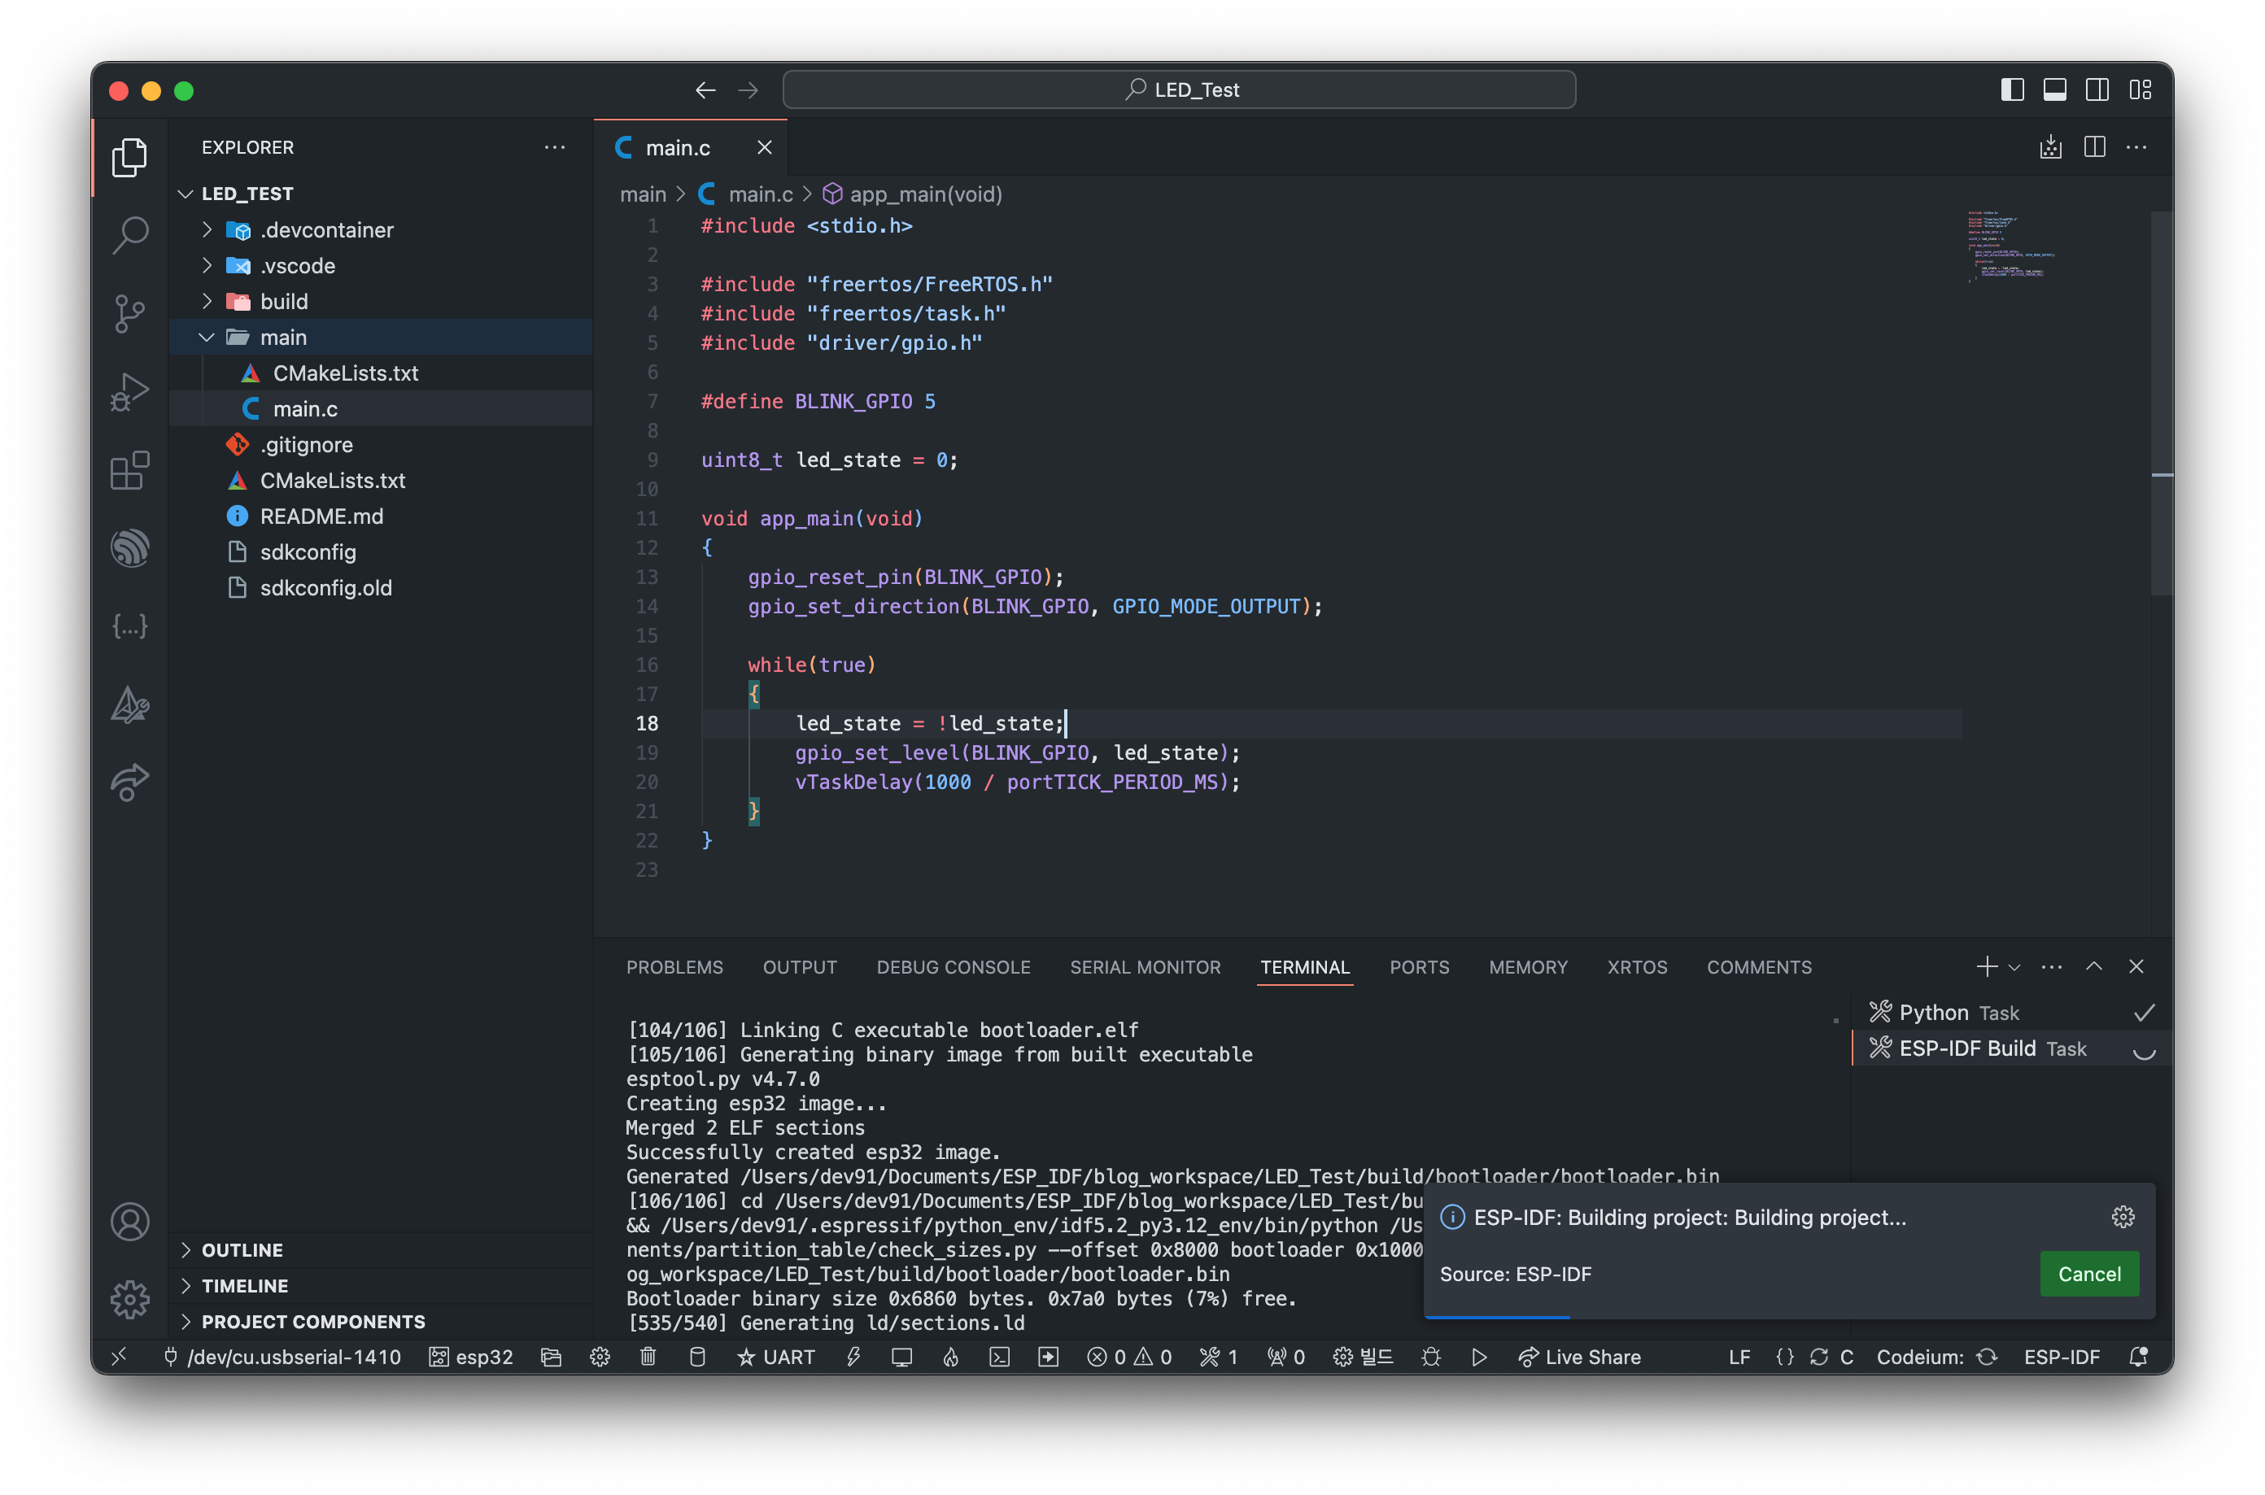Open the Run and Debug view

click(x=129, y=391)
